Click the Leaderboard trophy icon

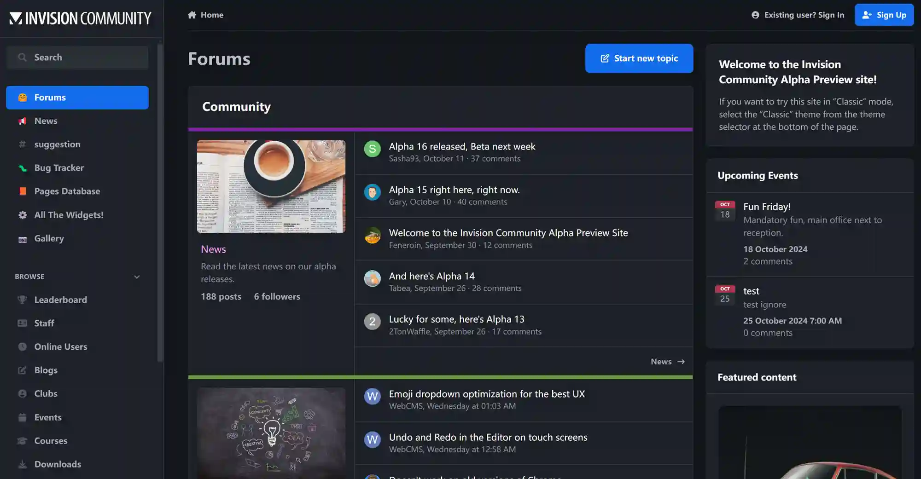pos(22,300)
